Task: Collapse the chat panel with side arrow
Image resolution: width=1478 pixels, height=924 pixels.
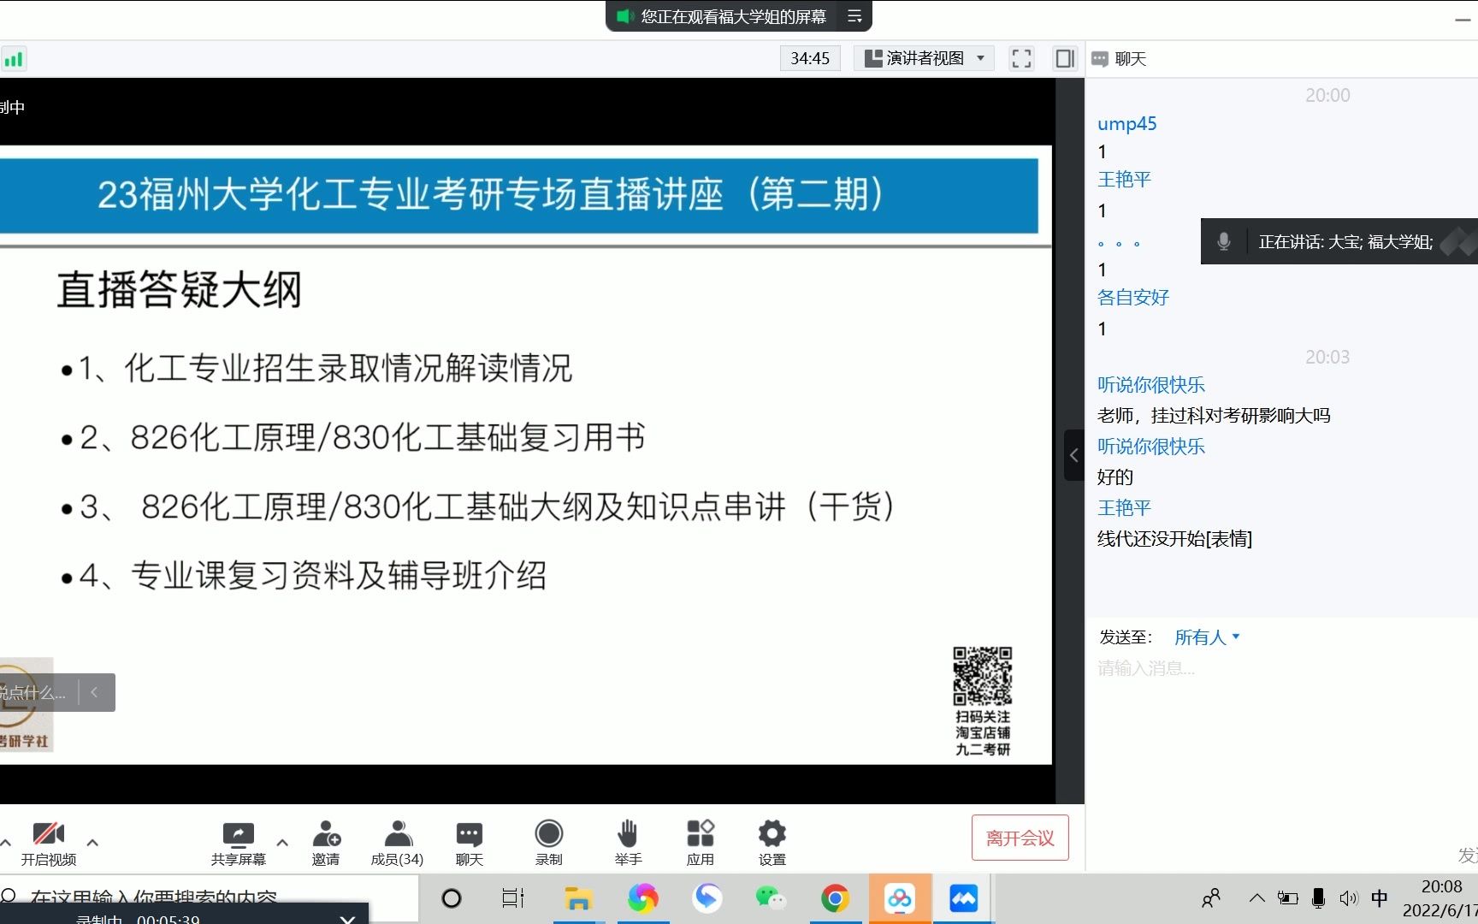Action: click(x=1074, y=455)
